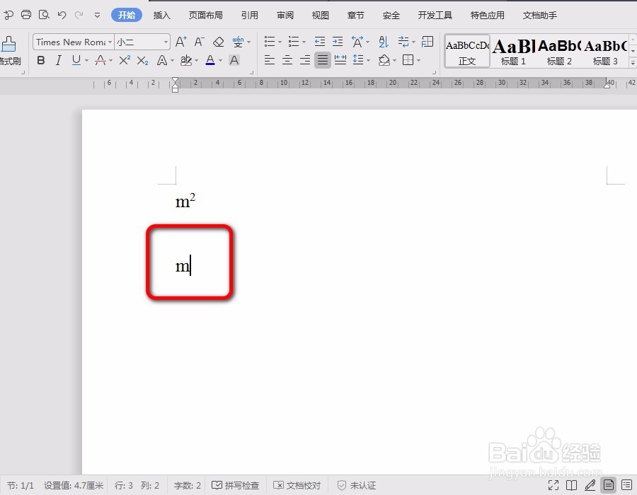Toggle Bold formatting
The width and height of the screenshot is (637, 495).
41,60
